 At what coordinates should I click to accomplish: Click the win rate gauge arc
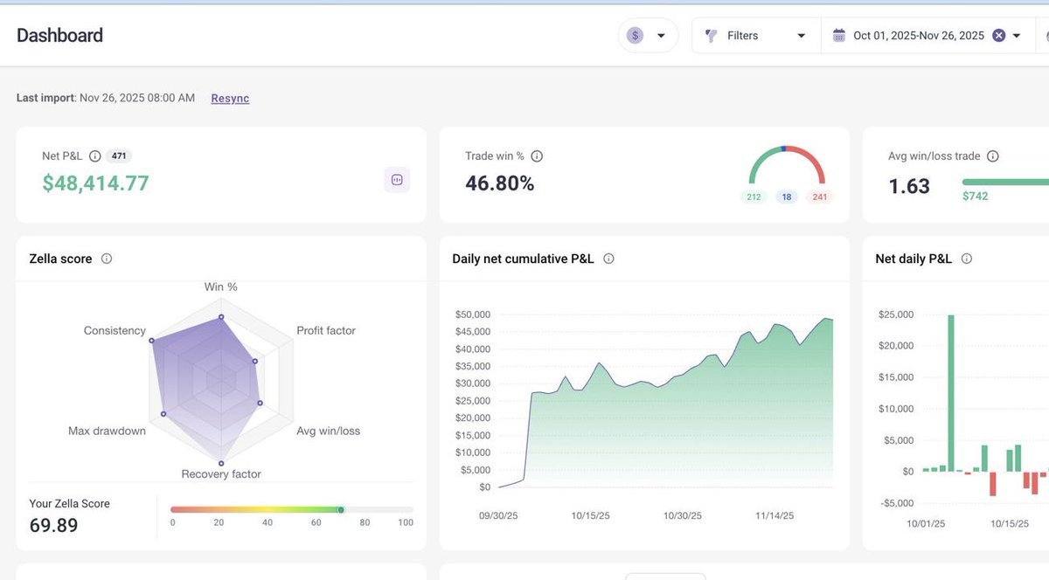pos(787,163)
